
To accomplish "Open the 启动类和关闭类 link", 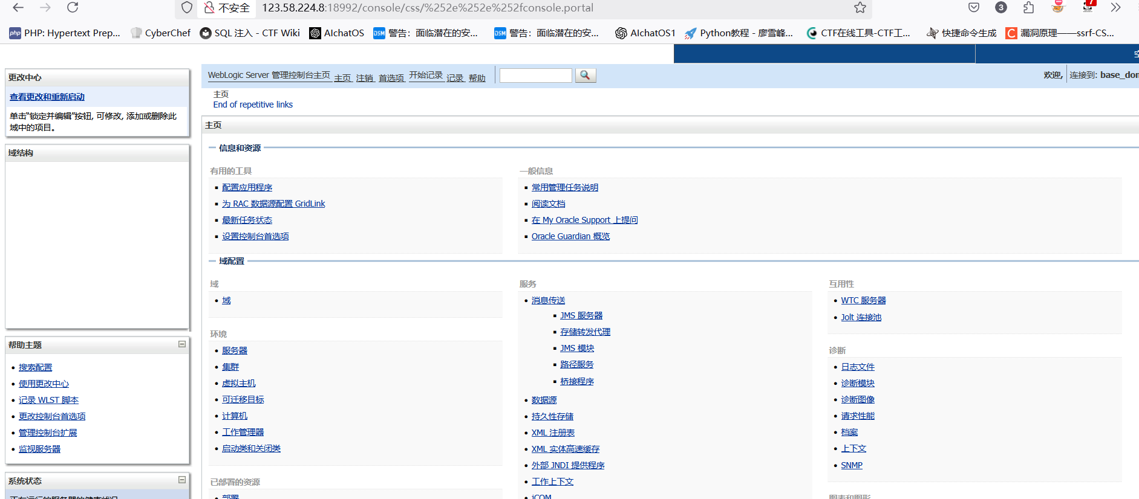I will [251, 448].
